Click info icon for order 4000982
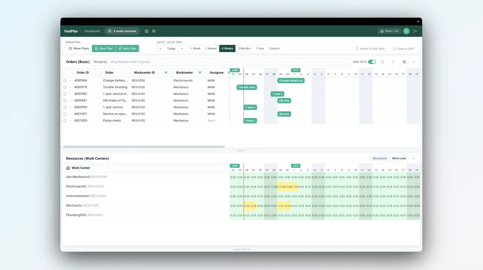This screenshot has width=483, height=270. (x=65, y=94)
